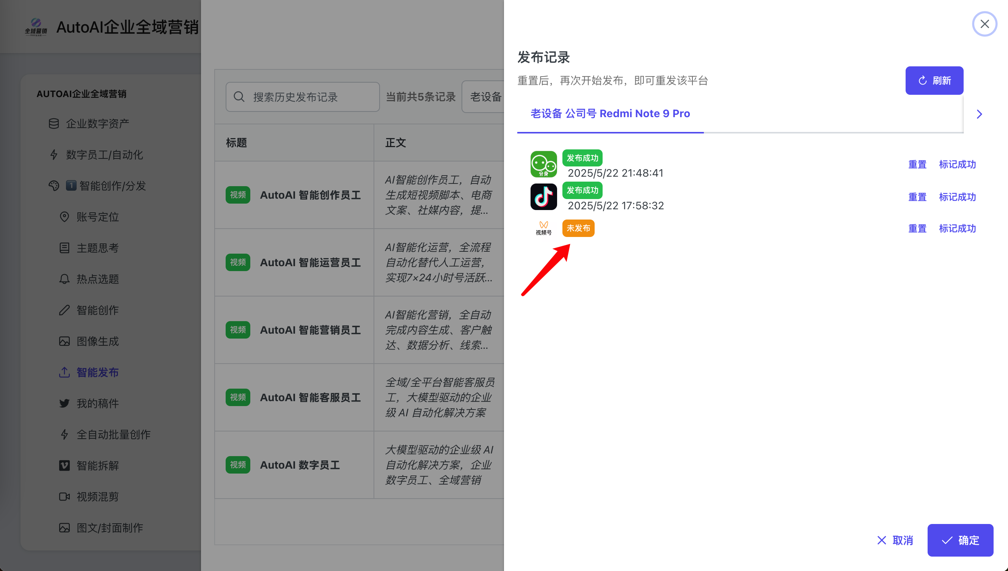1008x571 pixels.
Task: Click the 视频号 platform icon
Action: tap(543, 228)
